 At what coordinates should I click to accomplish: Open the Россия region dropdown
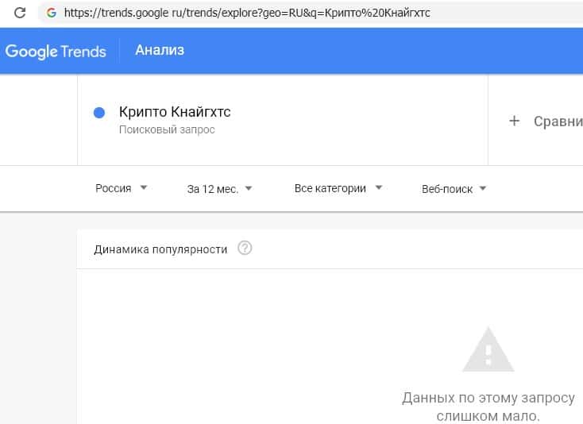tap(122, 188)
